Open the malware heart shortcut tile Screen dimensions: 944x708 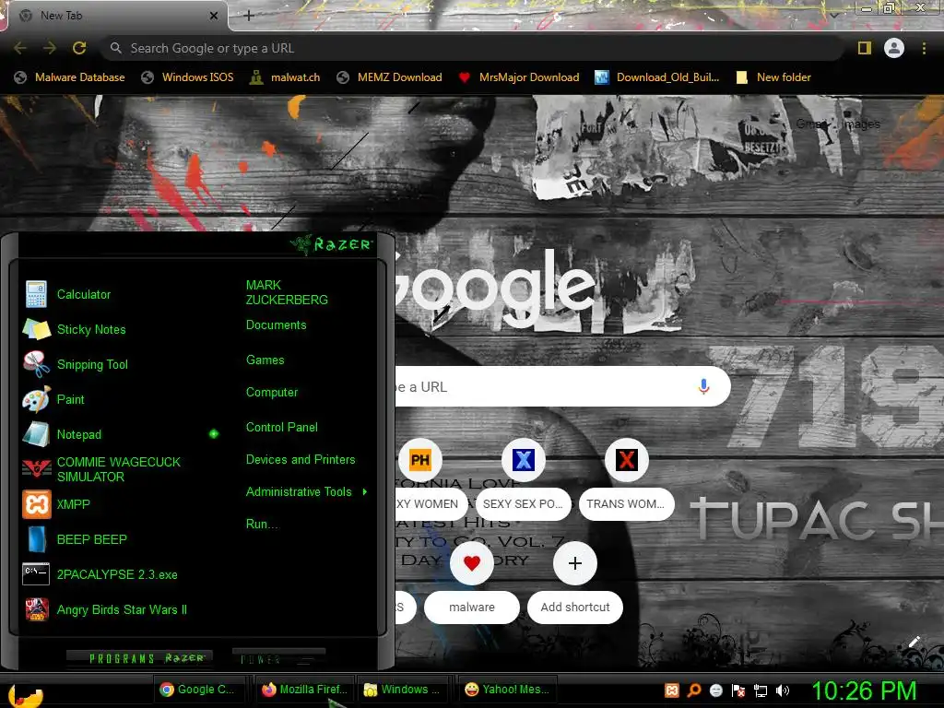471,563
